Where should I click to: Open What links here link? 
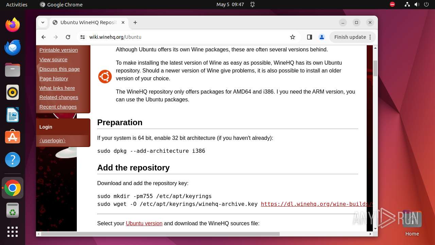click(x=57, y=88)
